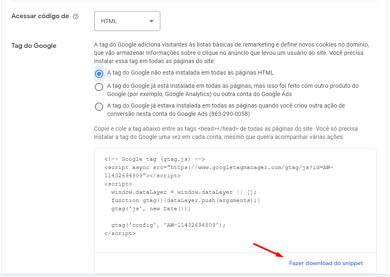Click the help icon beside Acessar código de

[x=76, y=17]
